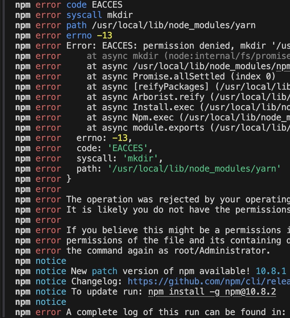Click the top 'path /usr/local/lib/node_modules/yarn' line
Image resolution: width=290 pixels, height=318 pixels.
click(135, 25)
